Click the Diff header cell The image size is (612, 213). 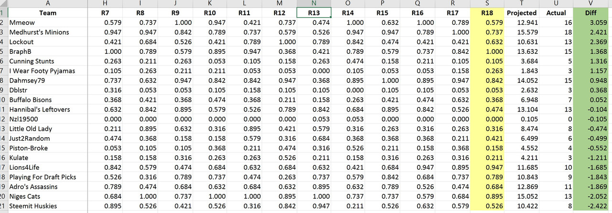click(590, 13)
